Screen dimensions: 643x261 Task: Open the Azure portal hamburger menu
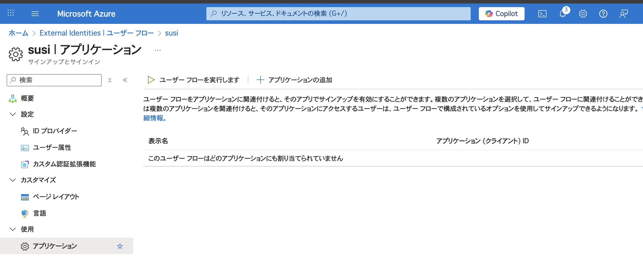[x=35, y=14]
